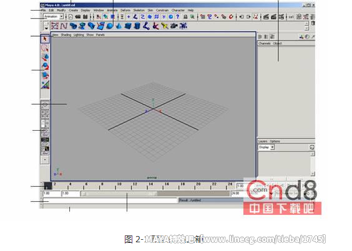352x251 pixels.
Task: Toggle select by object type mode
Action: 105,17
